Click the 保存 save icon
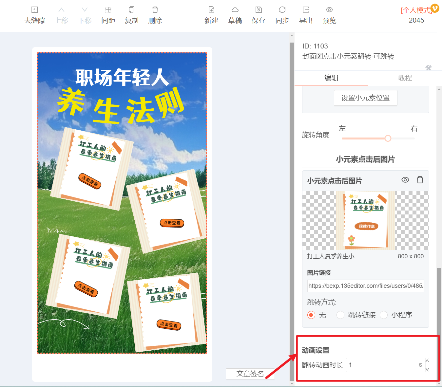 click(259, 10)
